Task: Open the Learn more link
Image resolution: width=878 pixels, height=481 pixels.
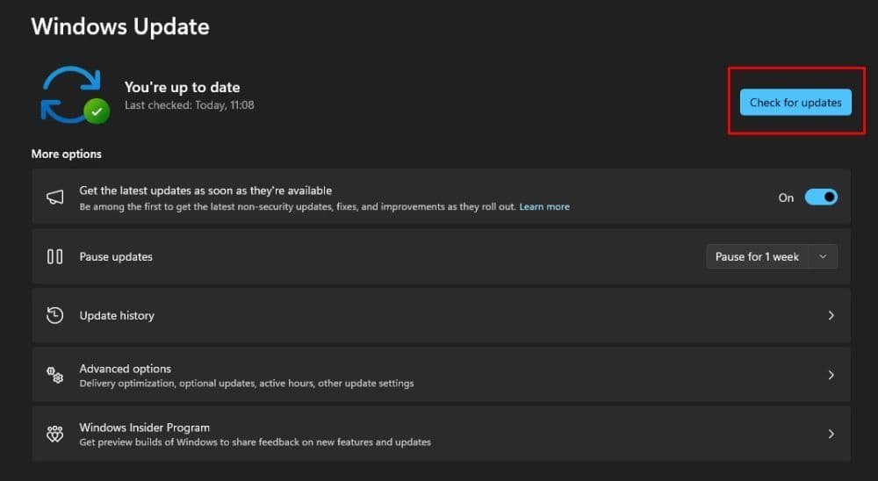Action: (x=544, y=206)
